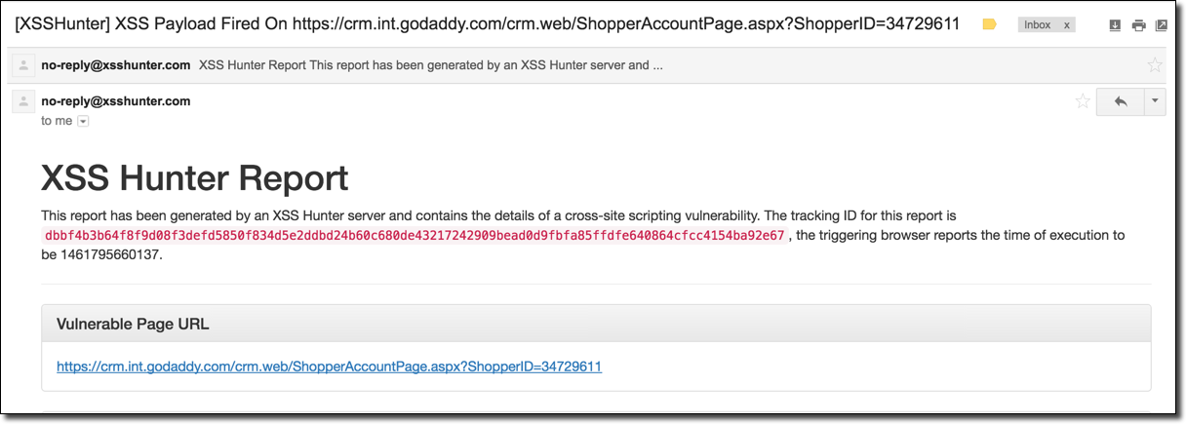Print the email using the printer icon
This screenshot has height=424, width=1186.
pos(1138,25)
